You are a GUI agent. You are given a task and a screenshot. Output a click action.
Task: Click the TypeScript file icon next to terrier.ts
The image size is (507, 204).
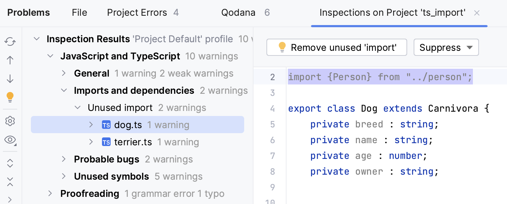click(106, 142)
